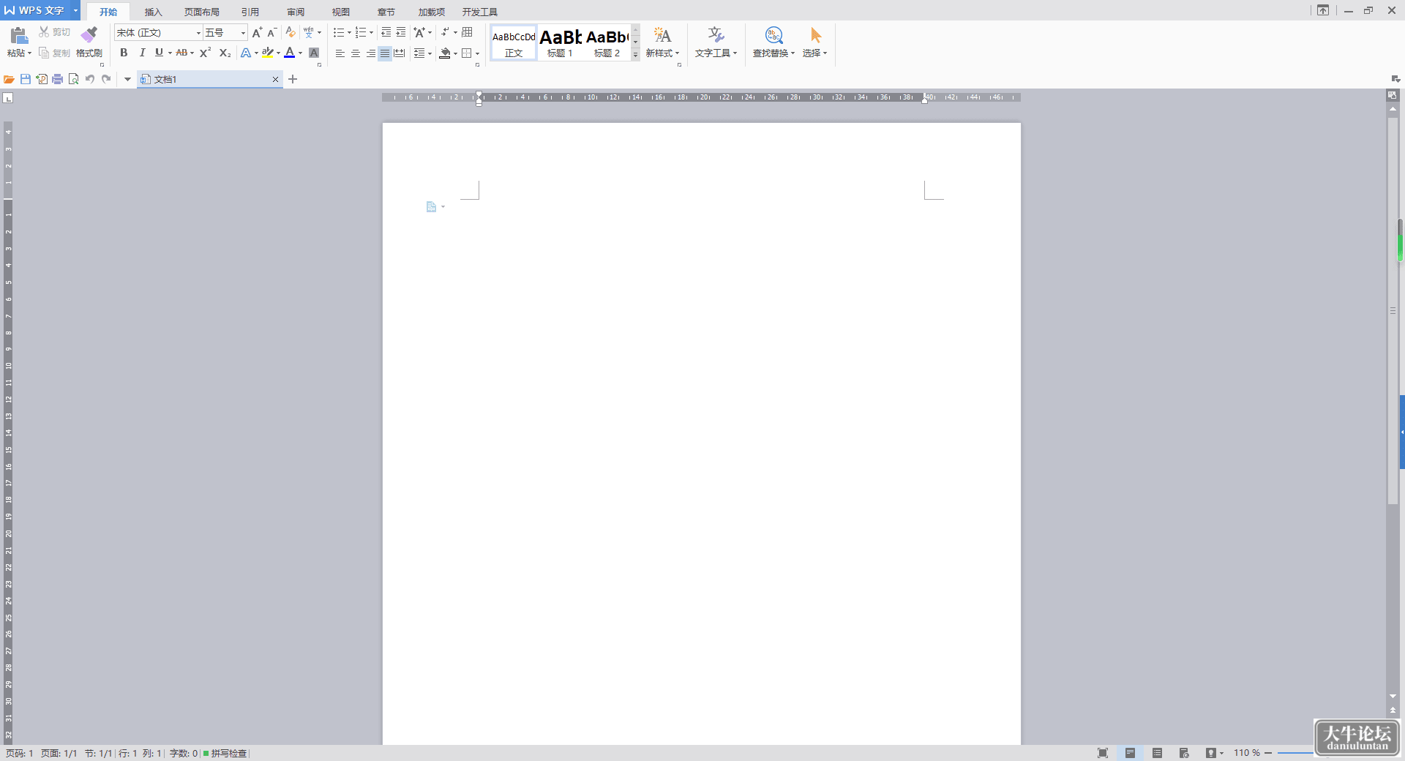The image size is (1405, 761).
Task: Switch to the 插入 (Insert) tab
Action: point(153,12)
